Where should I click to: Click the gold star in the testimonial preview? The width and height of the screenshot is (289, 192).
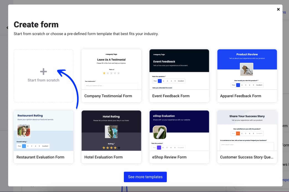click(x=104, y=73)
